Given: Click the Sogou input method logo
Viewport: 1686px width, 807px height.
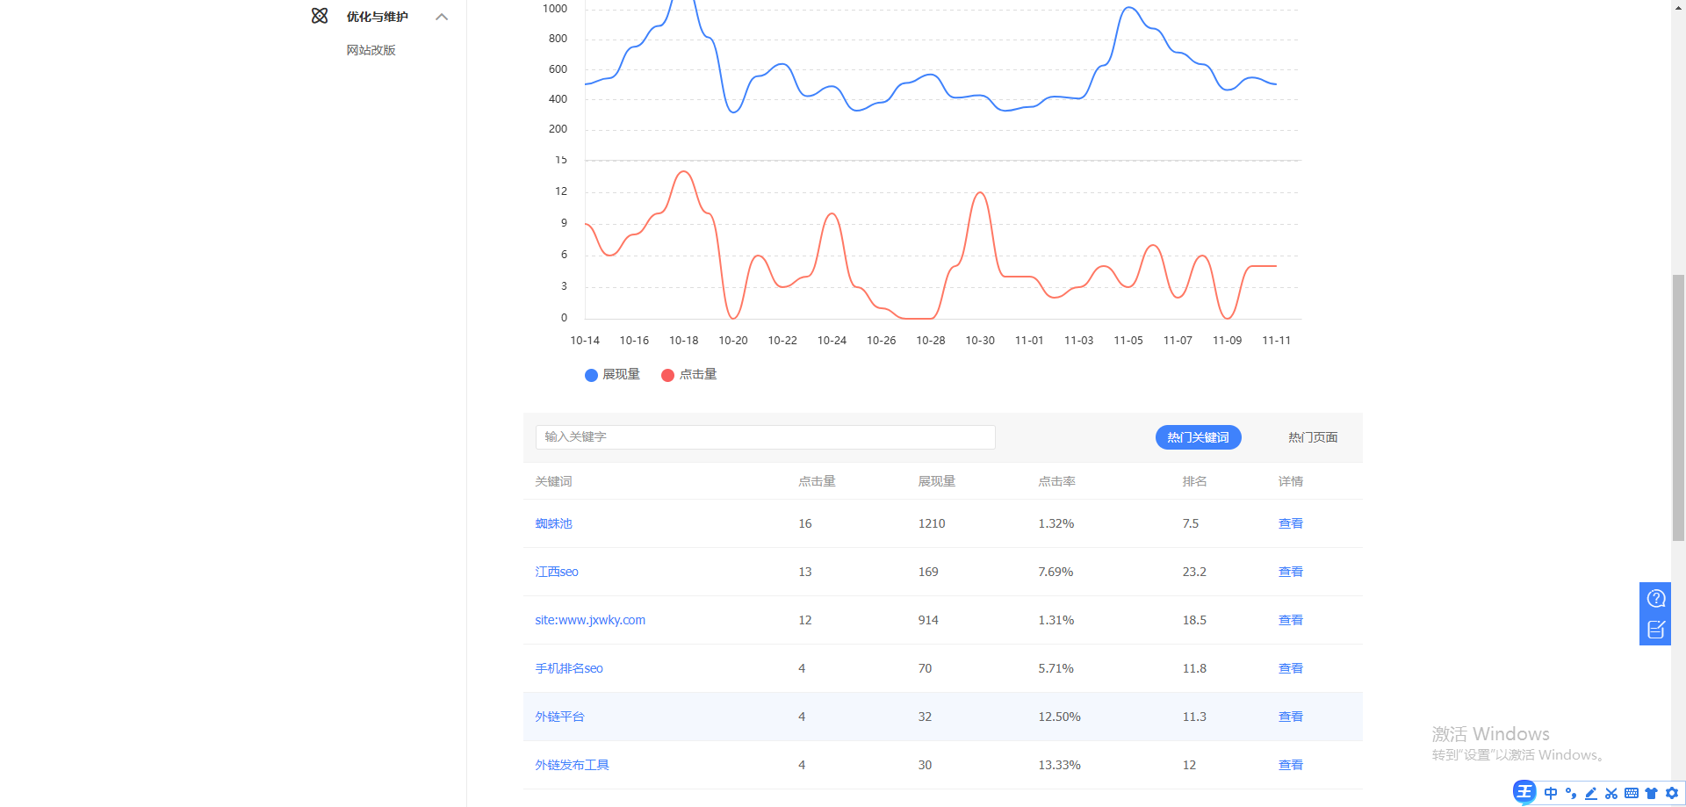Looking at the screenshot, I should point(1524,792).
